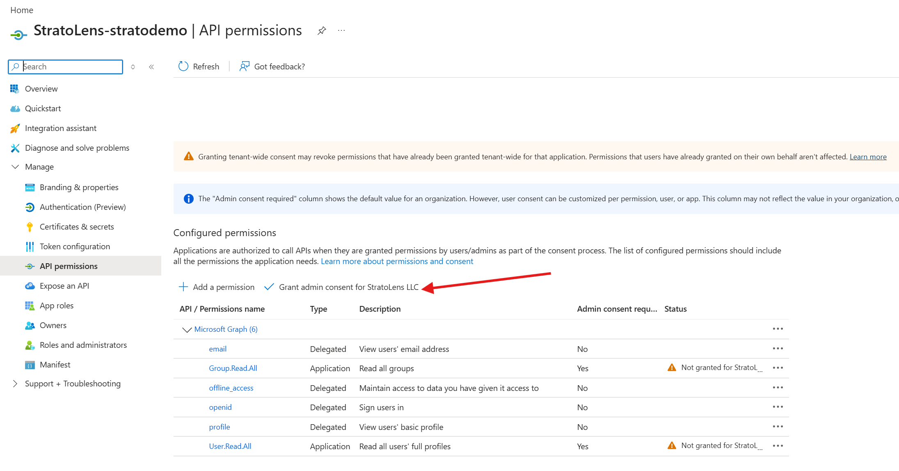The image size is (899, 471).
Task: Click 'View users' basic profile' description
Action: [x=401, y=427]
